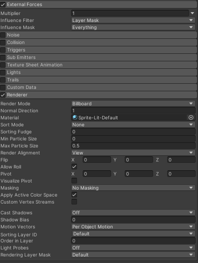Enable the Custom Data module checkbox

tap(3, 87)
